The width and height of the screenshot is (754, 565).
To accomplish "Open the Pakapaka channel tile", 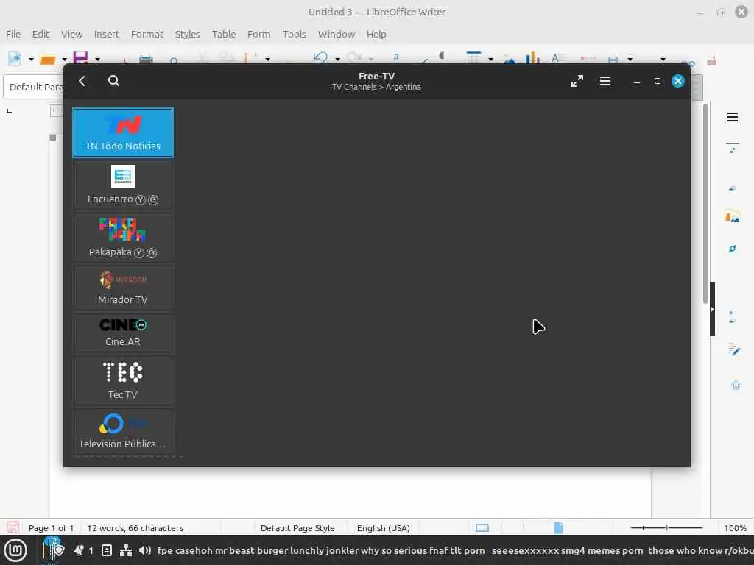I will coord(123,238).
